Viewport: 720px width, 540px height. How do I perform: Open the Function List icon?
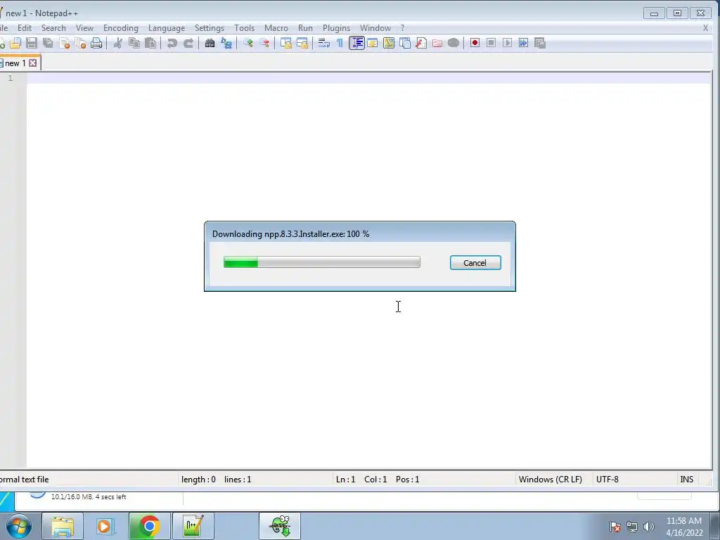420,43
